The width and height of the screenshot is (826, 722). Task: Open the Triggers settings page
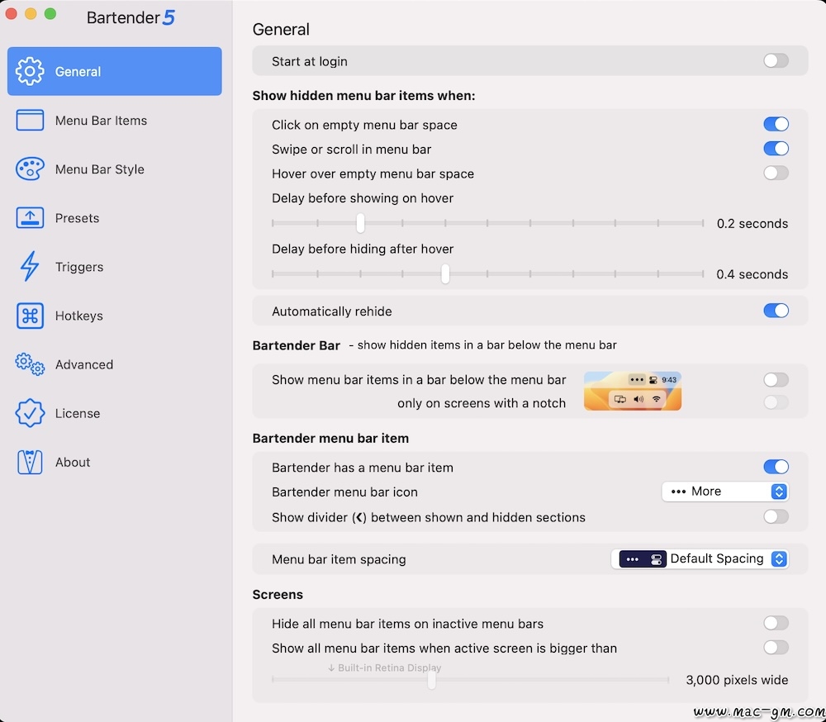[x=114, y=267]
